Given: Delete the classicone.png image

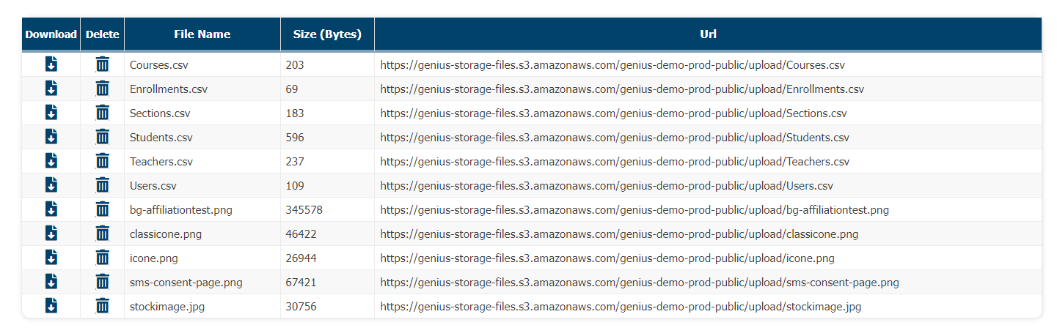Looking at the screenshot, I should coord(103,234).
